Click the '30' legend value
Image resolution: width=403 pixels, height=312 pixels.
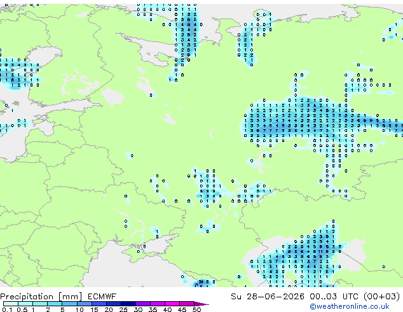tap(139, 309)
